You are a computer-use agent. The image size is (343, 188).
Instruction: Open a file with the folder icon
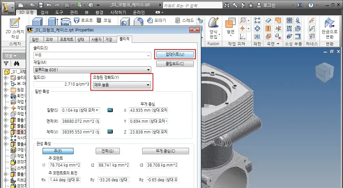coord(32,5)
